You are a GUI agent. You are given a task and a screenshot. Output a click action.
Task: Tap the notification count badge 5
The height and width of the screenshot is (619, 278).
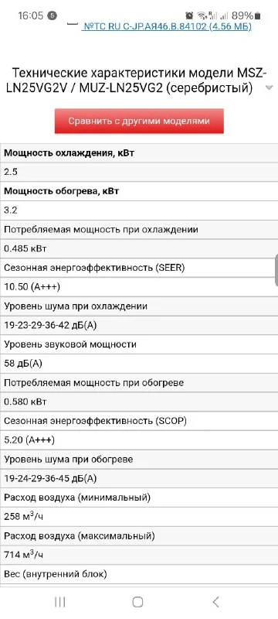(x=52, y=15)
